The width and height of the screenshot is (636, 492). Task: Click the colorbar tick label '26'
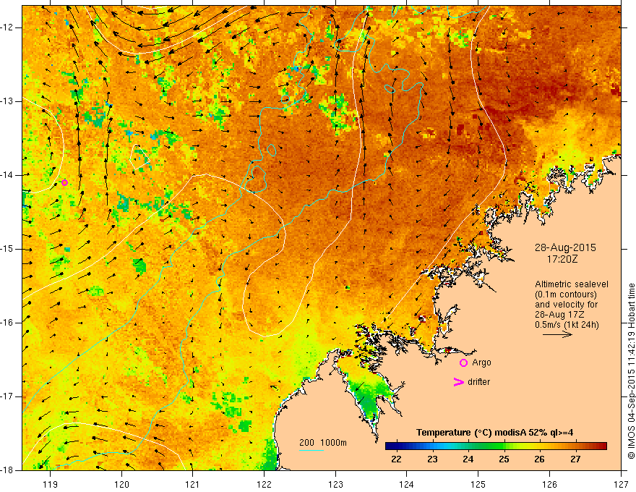pos(539,459)
